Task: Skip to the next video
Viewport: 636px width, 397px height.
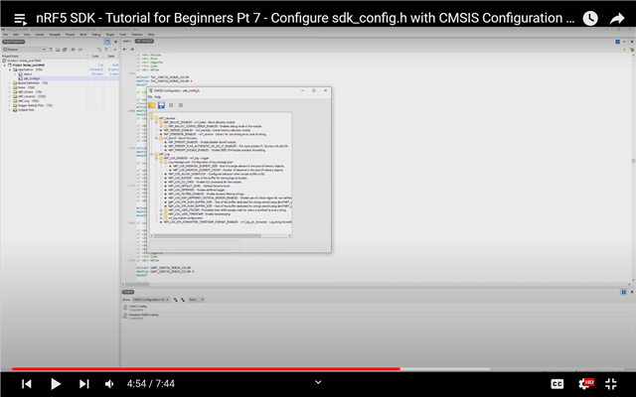Action: coord(83,383)
